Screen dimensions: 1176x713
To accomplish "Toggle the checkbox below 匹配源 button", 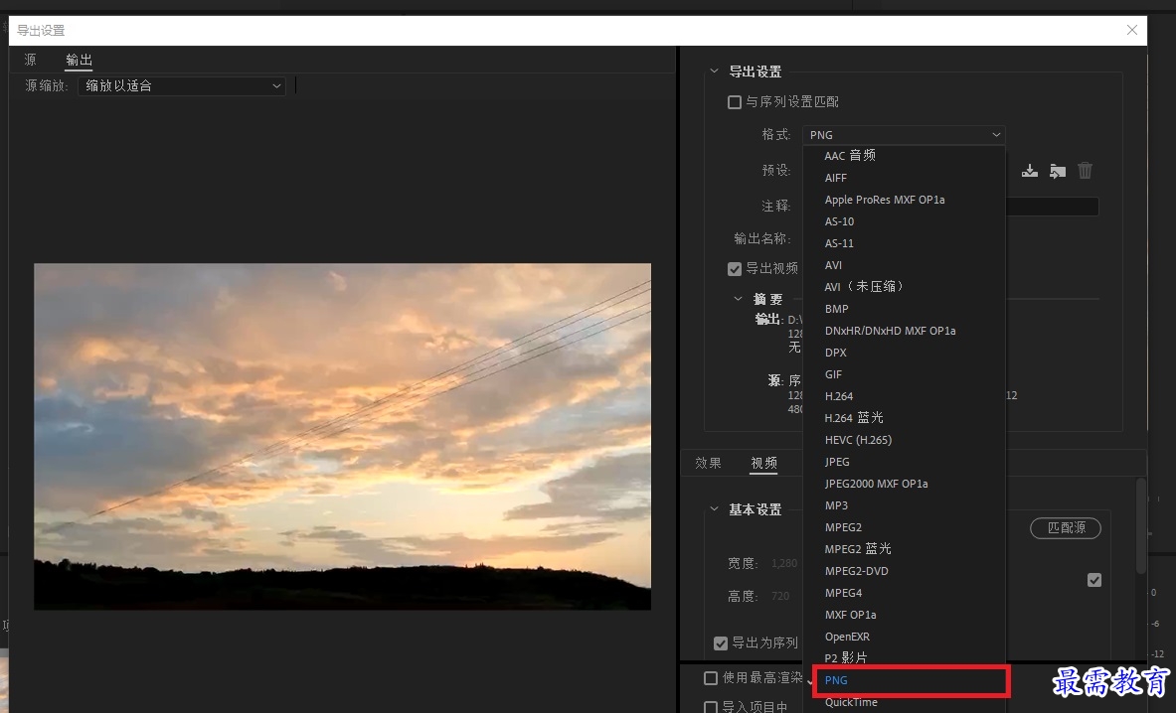I will tap(1094, 580).
